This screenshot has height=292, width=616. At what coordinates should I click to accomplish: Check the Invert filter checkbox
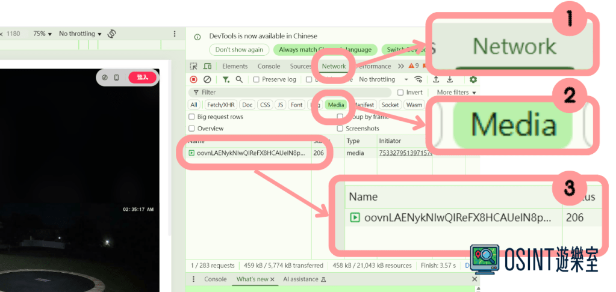(x=400, y=93)
